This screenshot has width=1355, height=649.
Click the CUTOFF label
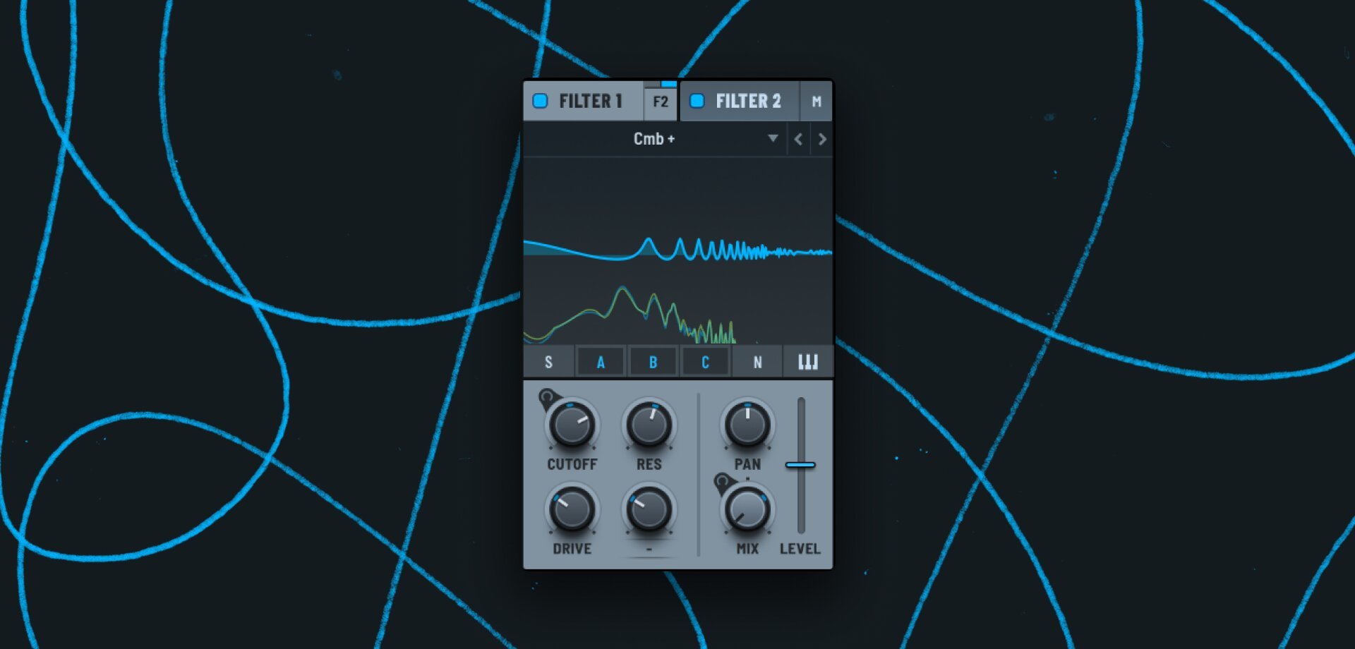[x=572, y=464]
